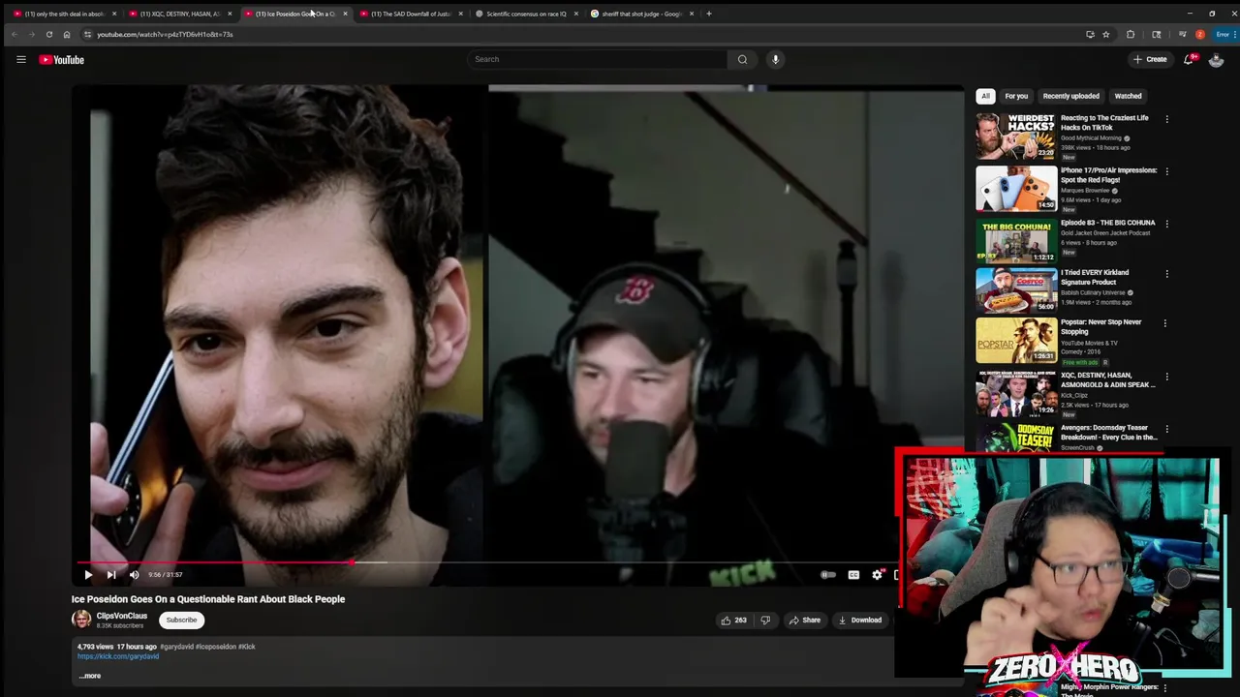This screenshot has width=1240, height=697.
Task: Share this video
Action: [805, 621]
